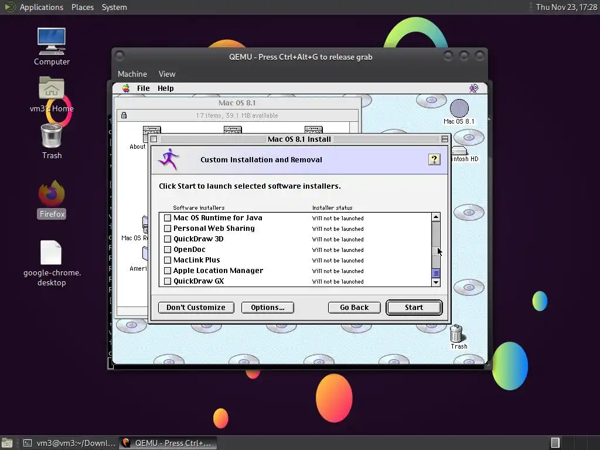Switch to the terminal taskbar entry
600x450 pixels.
point(69,443)
